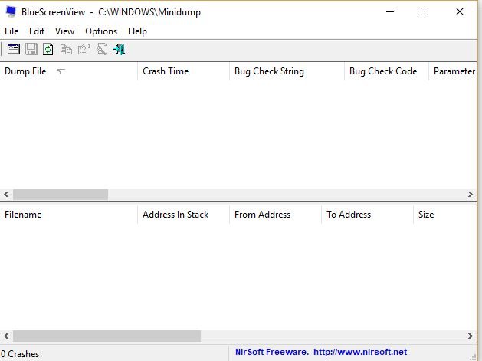Click the 0 Crashes status bar text
The image size is (482, 361).
coord(20,354)
